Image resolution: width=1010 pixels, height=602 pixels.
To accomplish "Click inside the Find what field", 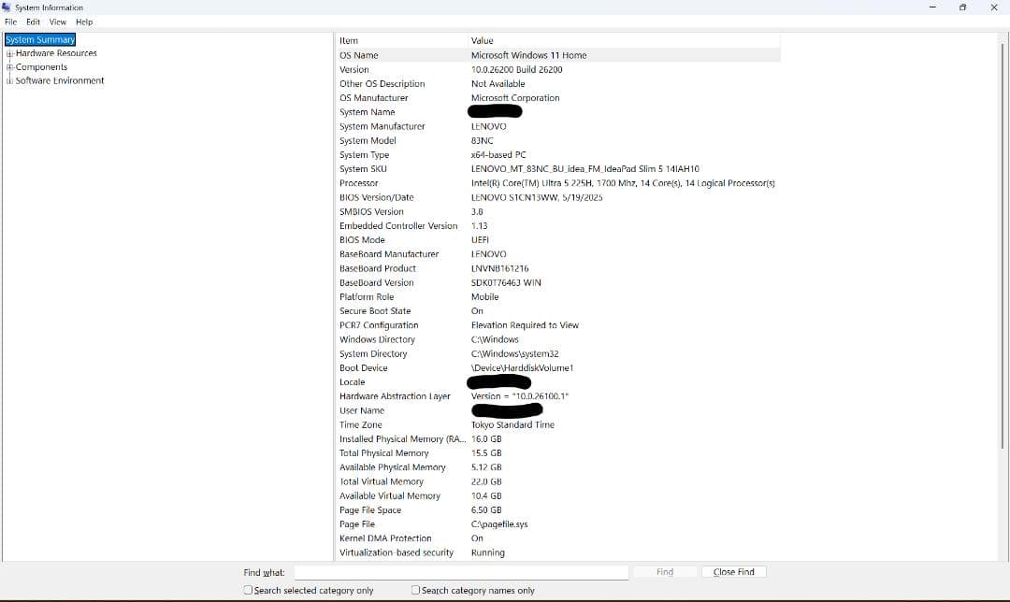I will (458, 571).
